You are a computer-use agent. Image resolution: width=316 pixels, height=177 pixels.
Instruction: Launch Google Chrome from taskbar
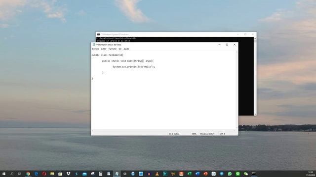28,174
